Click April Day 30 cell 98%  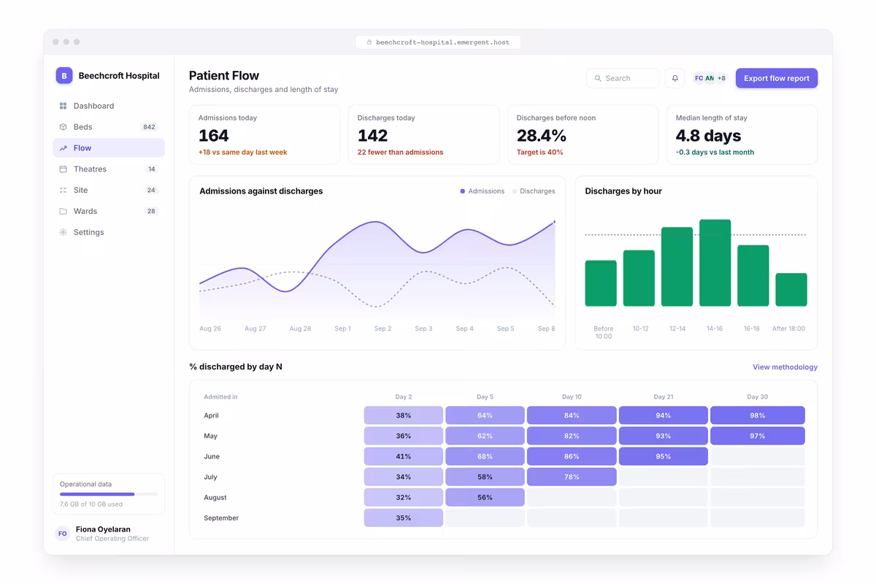pos(758,415)
